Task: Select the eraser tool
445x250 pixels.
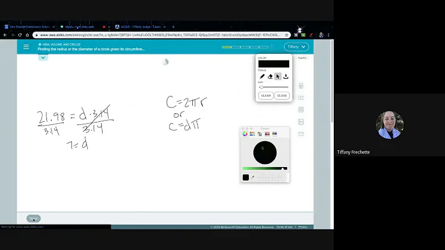Action: click(270, 76)
